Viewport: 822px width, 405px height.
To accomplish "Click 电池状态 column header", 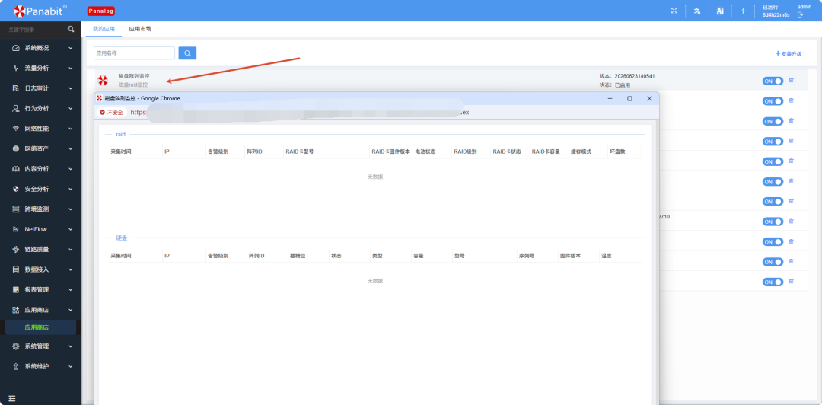I will 425,151.
